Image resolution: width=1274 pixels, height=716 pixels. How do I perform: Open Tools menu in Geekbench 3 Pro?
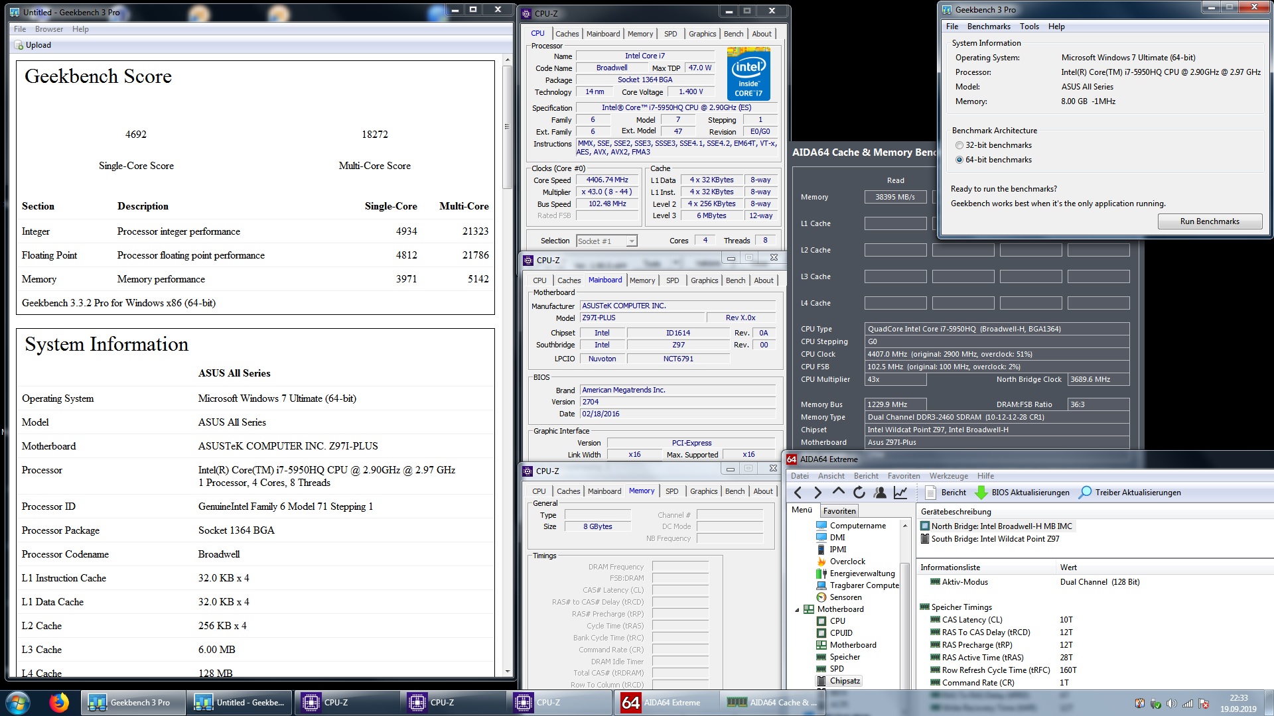click(1029, 27)
